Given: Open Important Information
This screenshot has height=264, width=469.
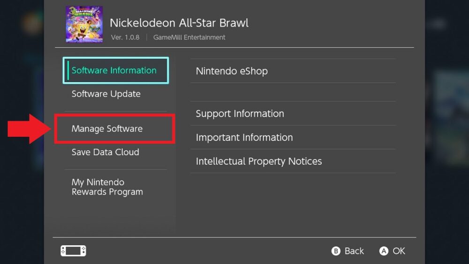Looking at the screenshot, I should click(x=244, y=137).
